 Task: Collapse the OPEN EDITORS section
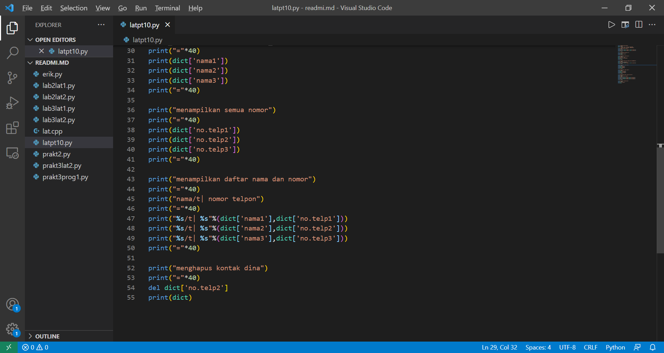point(30,39)
